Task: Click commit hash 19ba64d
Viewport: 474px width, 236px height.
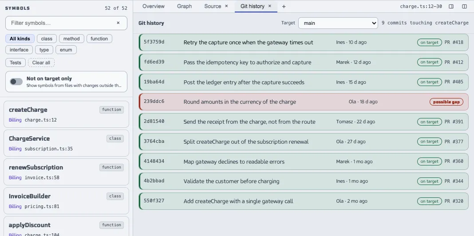Action: pyautogui.click(x=154, y=82)
